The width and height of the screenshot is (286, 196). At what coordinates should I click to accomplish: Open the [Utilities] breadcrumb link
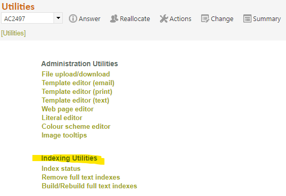(13, 33)
